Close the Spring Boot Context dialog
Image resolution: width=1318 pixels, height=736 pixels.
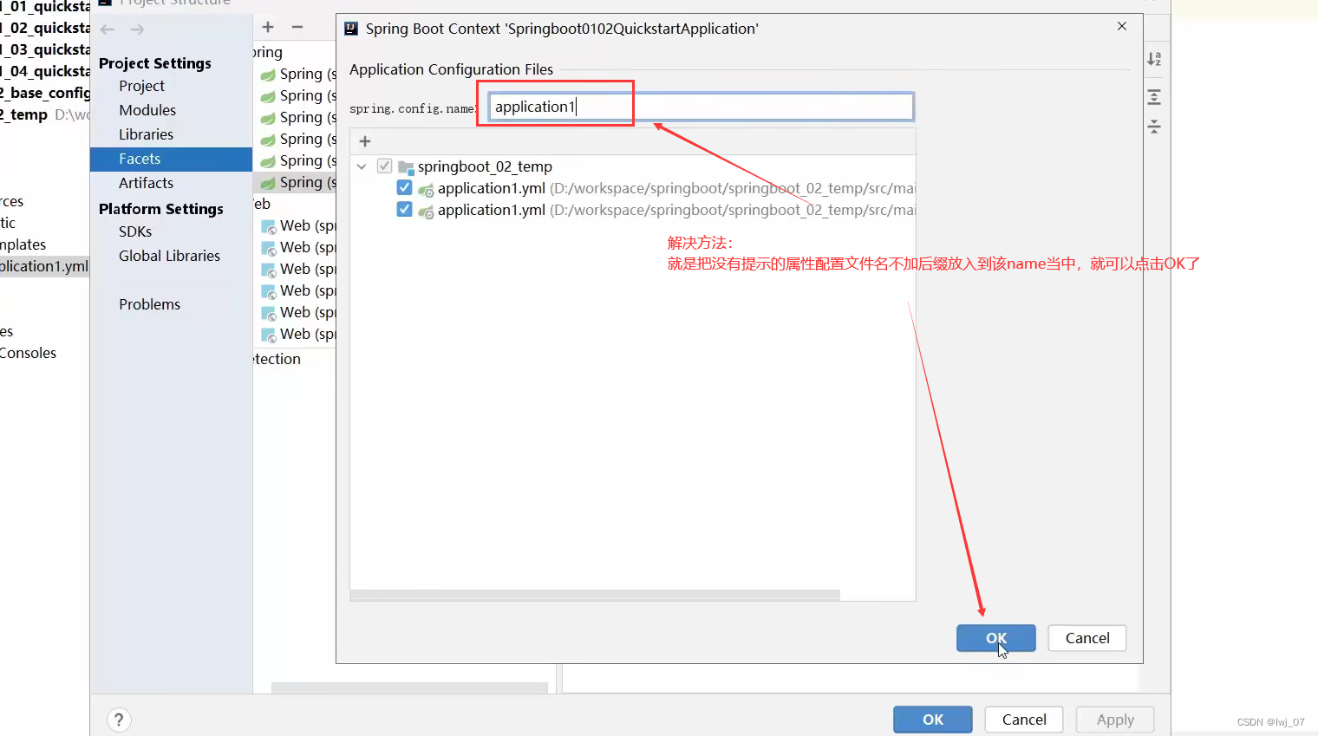tap(1122, 26)
